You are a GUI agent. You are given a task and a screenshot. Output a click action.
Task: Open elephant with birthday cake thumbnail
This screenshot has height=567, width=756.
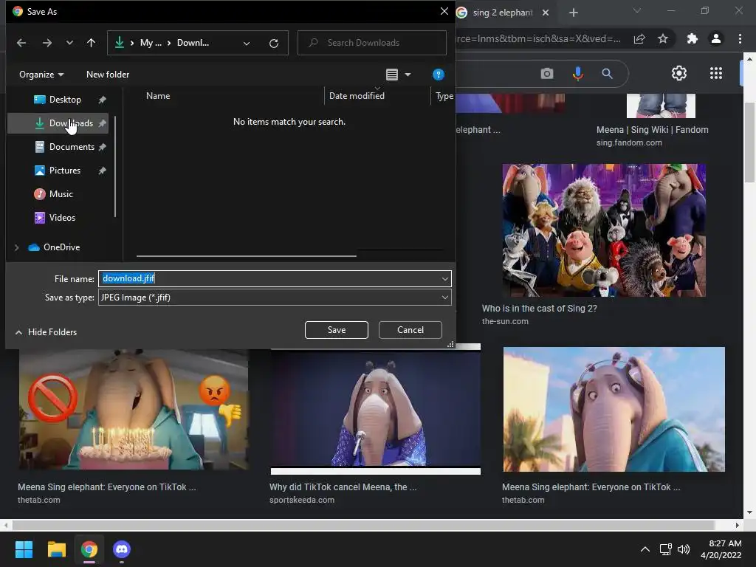pos(134,409)
